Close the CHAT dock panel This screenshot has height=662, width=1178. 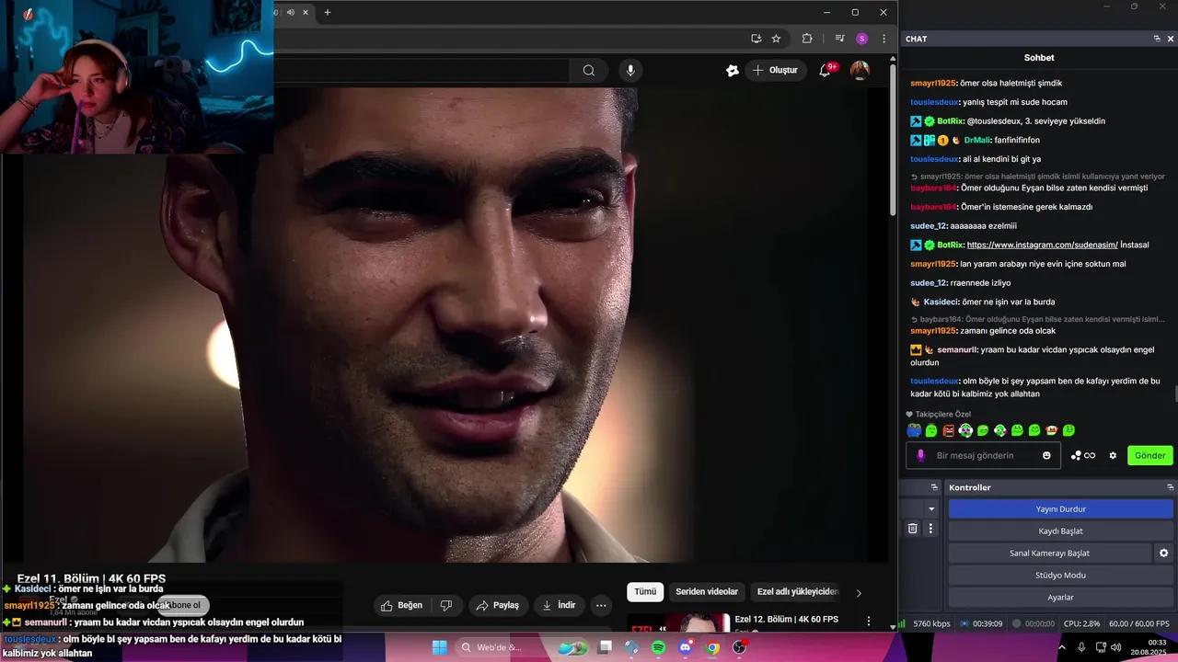pyautogui.click(x=1171, y=39)
